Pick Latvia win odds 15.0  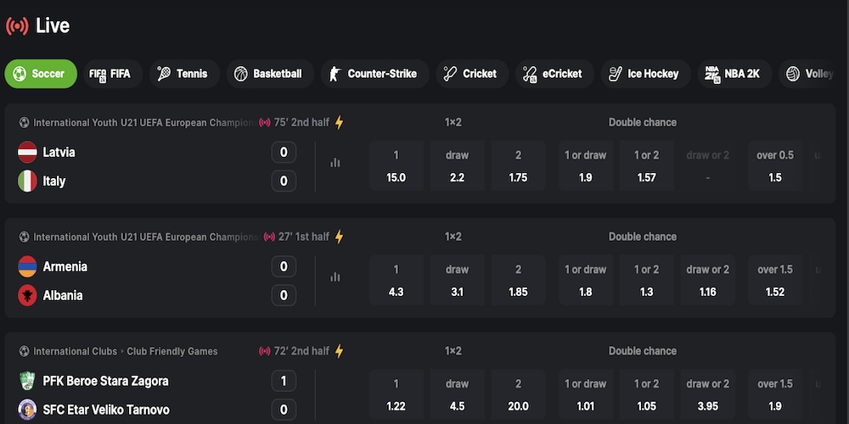396,166
